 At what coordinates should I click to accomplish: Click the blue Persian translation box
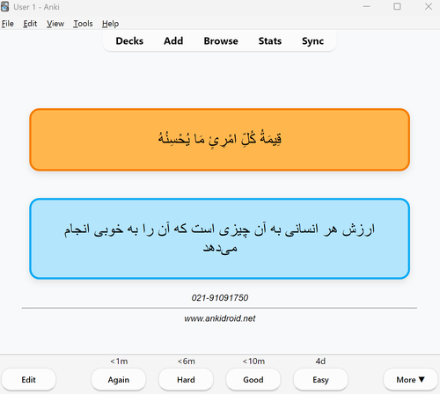pos(220,238)
